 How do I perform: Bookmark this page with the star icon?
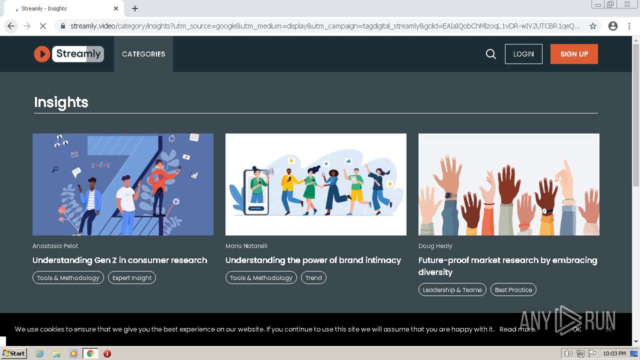pyautogui.click(x=593, y=26)
